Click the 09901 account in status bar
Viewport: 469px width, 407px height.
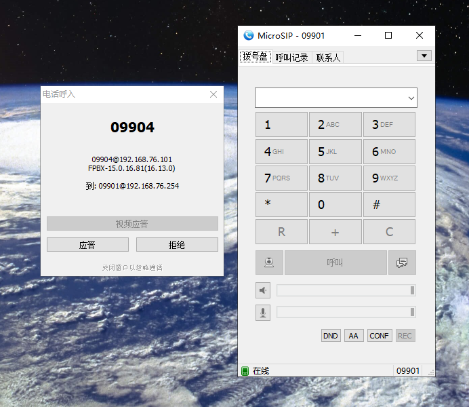[x=408, y=371]
